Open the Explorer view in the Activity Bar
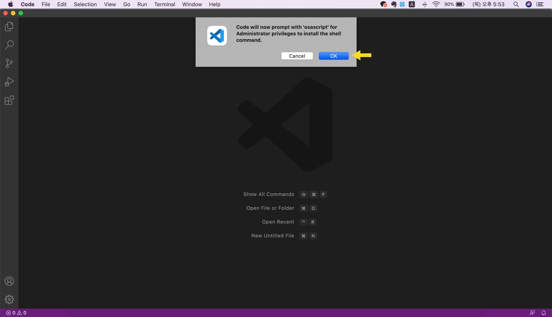Image resolution: width=552 pixels, height=317 pixels. coord(9,26)
